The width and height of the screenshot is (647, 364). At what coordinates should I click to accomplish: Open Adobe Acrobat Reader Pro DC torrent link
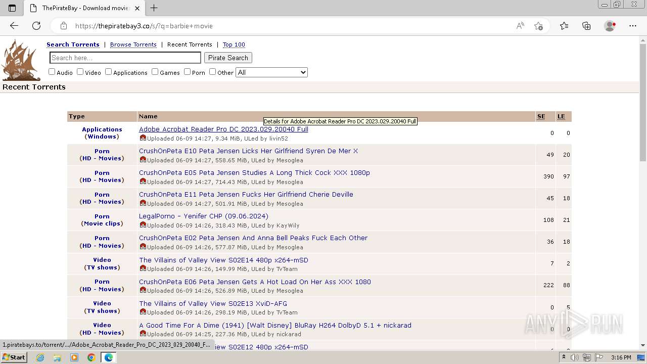point(223,129)
